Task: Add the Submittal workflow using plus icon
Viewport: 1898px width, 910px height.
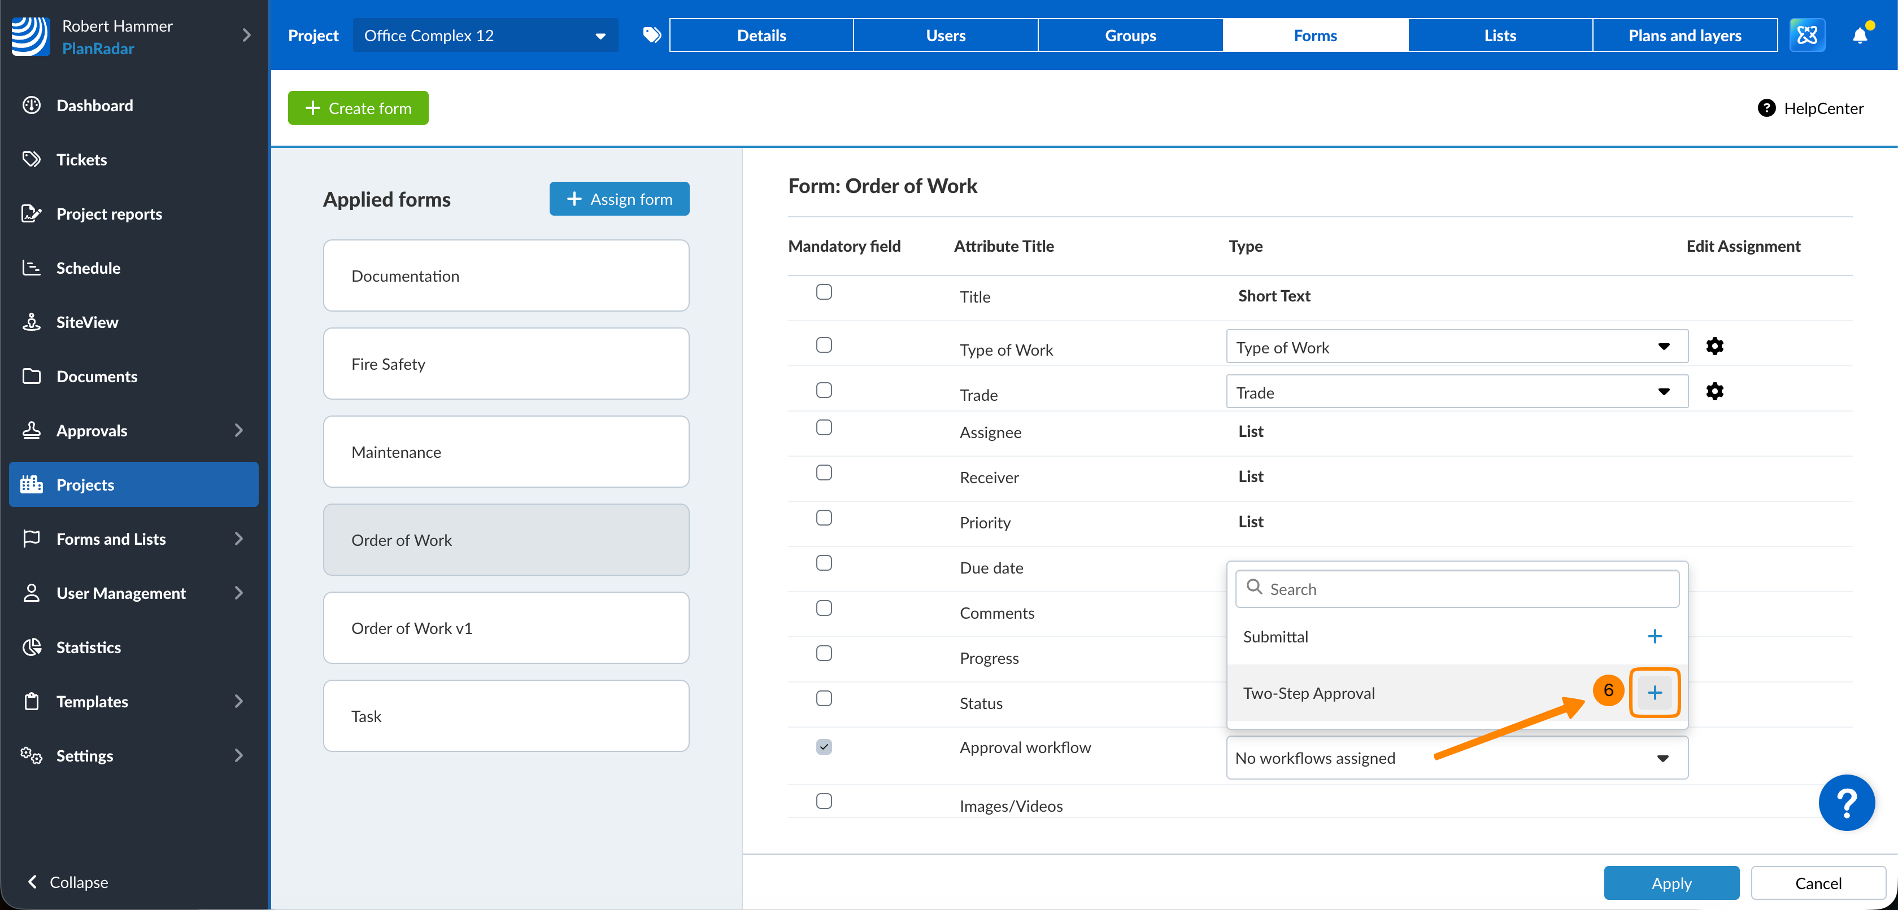Action: [1654, 636]
